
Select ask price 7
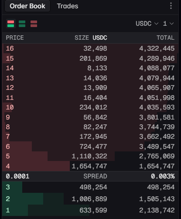[8, 137]
